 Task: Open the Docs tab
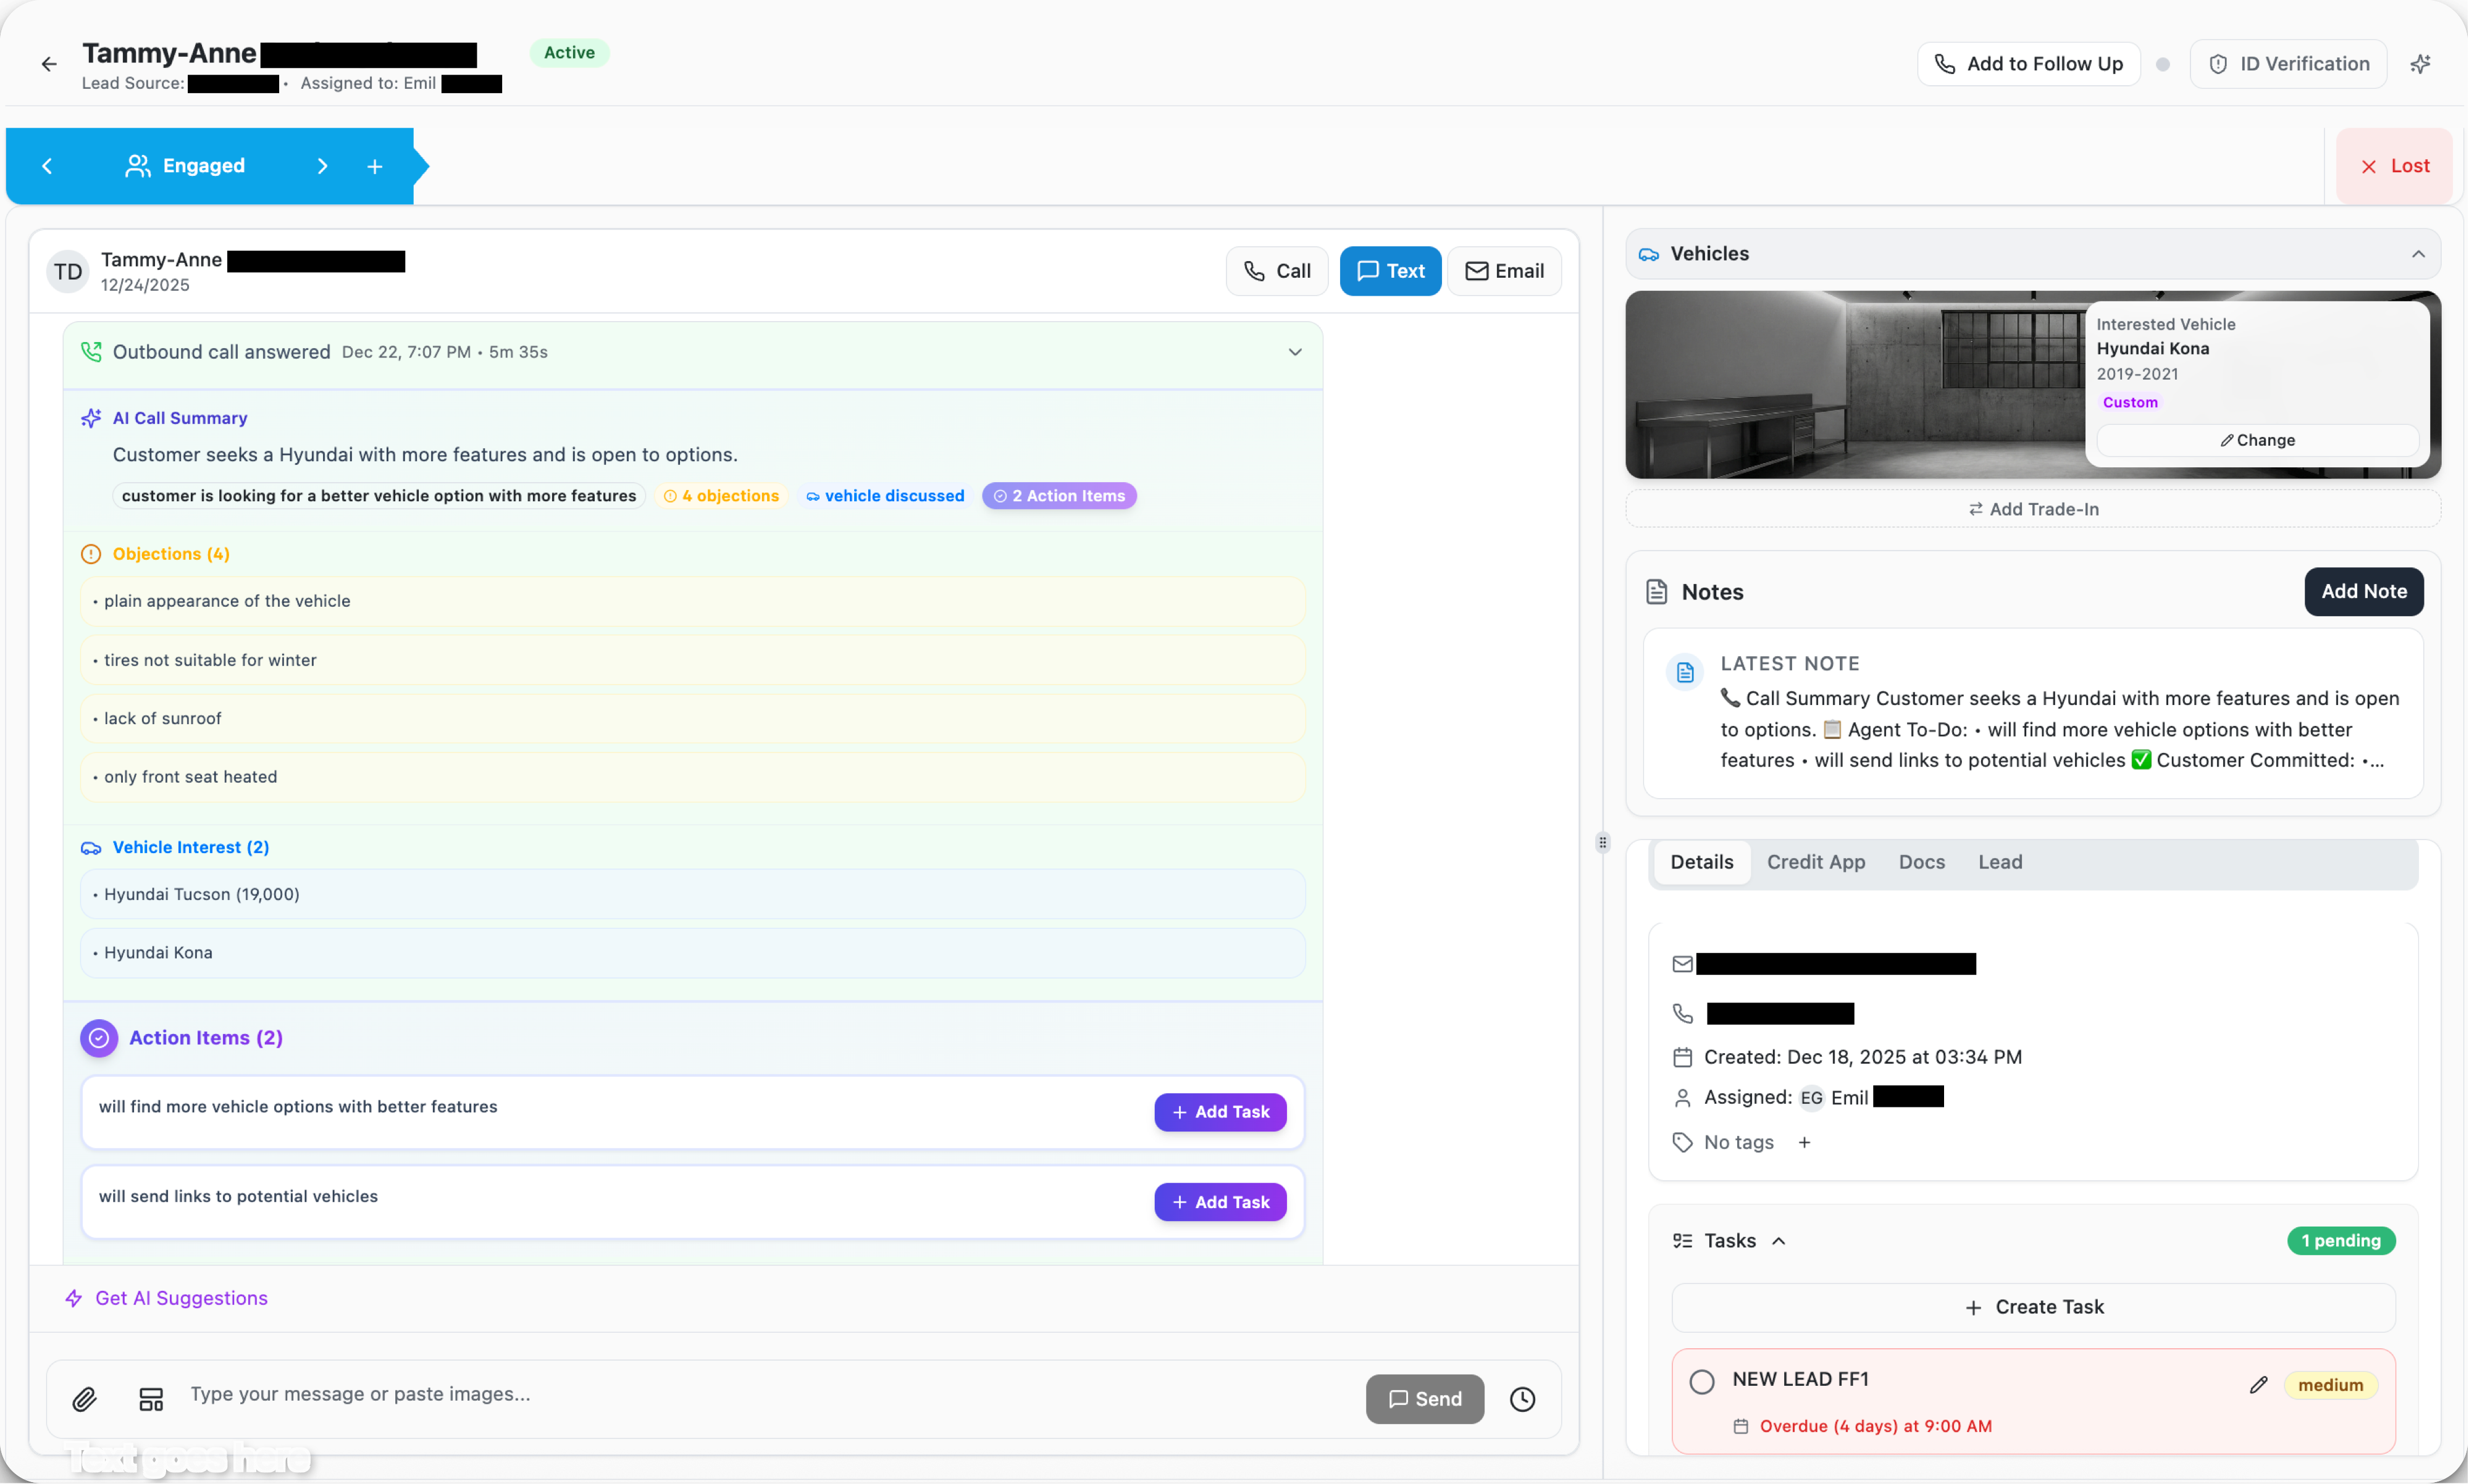coord(1921,861)
